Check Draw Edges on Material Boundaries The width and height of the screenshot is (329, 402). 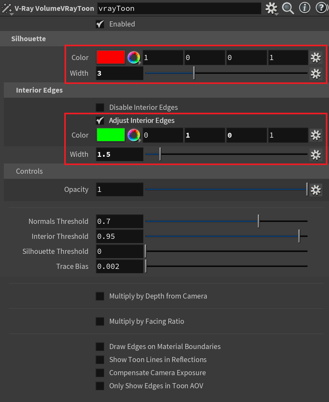click(100, 346)
